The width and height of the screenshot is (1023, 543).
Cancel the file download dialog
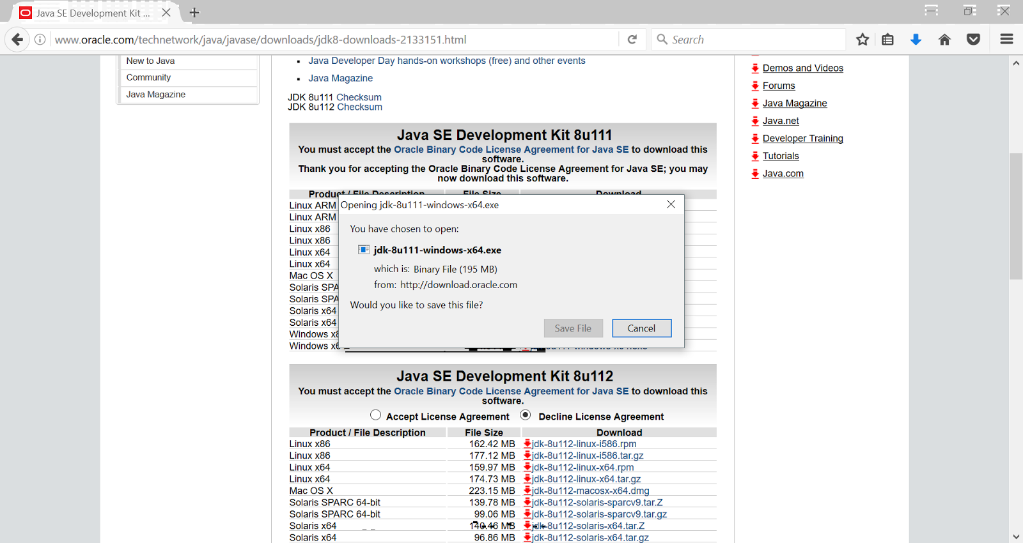[x=641, y=328]
